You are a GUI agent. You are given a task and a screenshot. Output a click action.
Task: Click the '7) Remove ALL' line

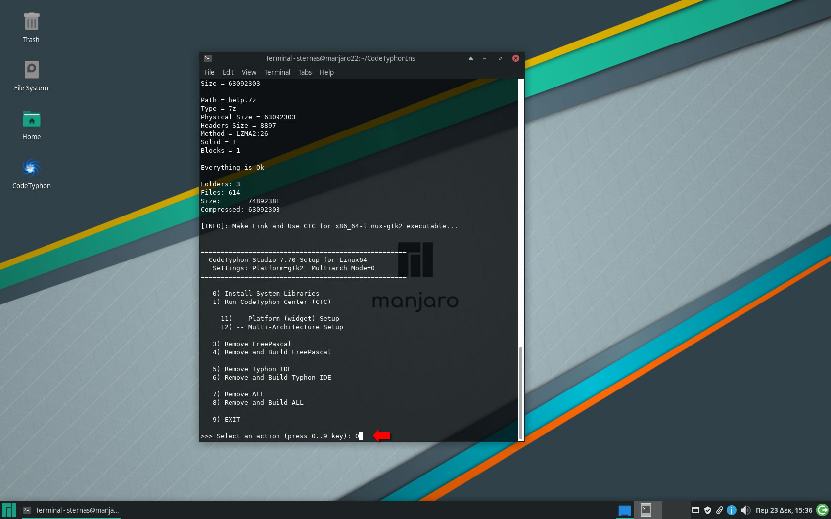pos(238,394)
